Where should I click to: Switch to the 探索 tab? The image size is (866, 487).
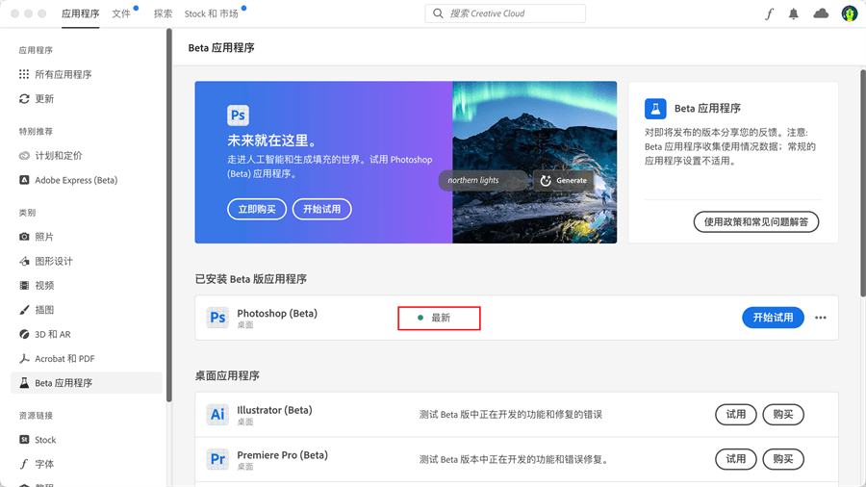(x=163, y=13)
